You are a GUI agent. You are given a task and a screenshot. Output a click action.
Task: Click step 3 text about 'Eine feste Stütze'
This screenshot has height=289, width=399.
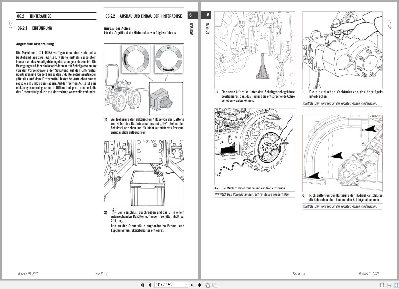(258, 96)
